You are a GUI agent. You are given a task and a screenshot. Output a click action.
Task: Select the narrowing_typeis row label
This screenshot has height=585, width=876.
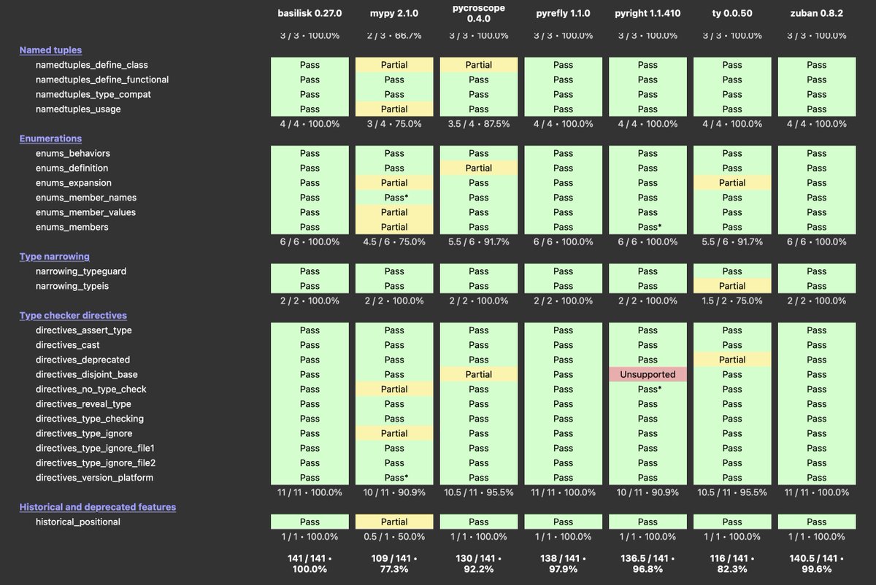click(x=72, y=286)
